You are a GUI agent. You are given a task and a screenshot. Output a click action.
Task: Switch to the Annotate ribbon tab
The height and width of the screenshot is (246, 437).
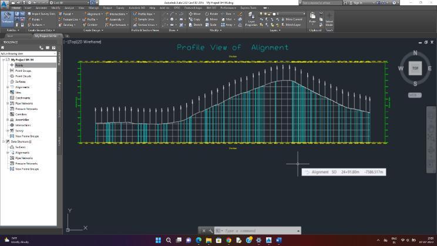pos(41,8)
